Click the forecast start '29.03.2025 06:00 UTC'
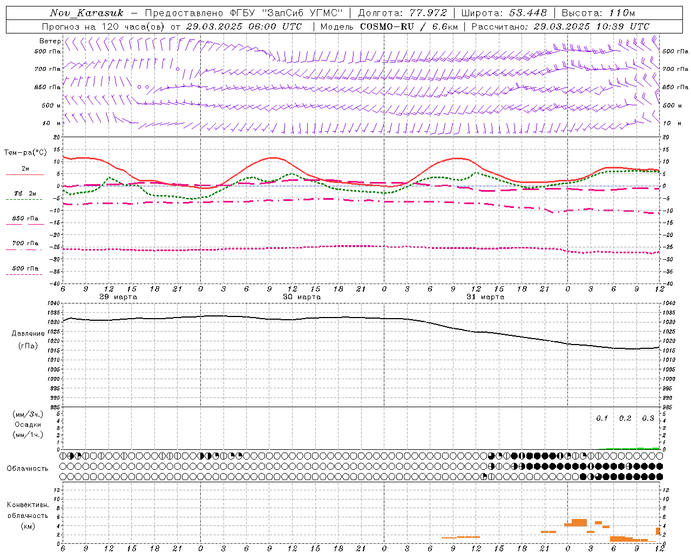This screenshot has width=691, height=553. point(243,26)
